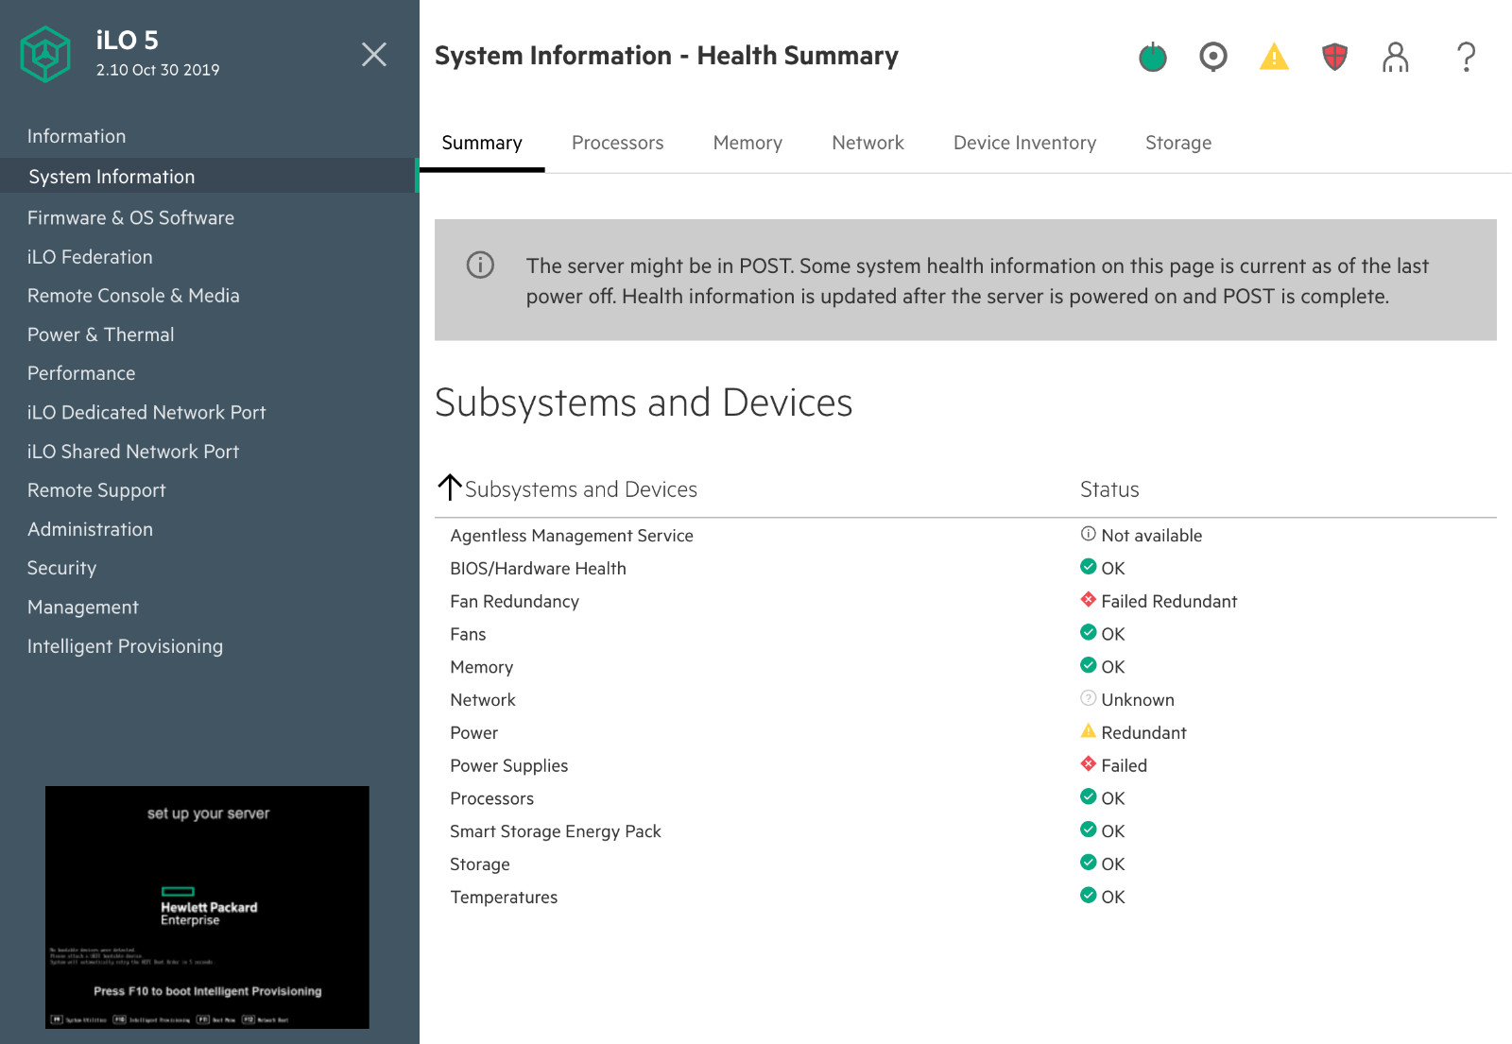Click the Memory row label in table
Viewport: 1512px width, 1044px height.
tap(481, 667)
